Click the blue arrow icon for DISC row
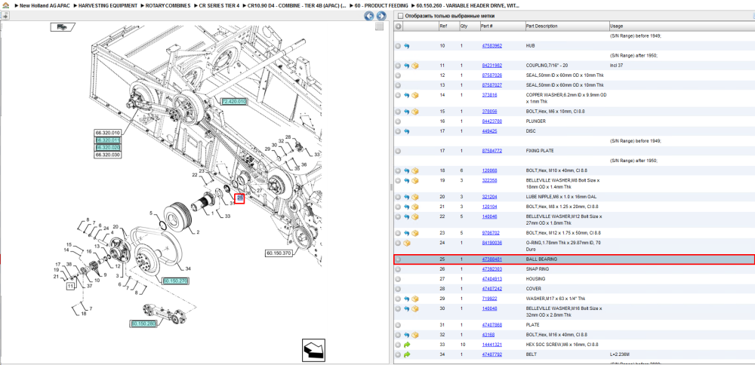Viewport: 755px width, 365px height. (x=407, y=130)
